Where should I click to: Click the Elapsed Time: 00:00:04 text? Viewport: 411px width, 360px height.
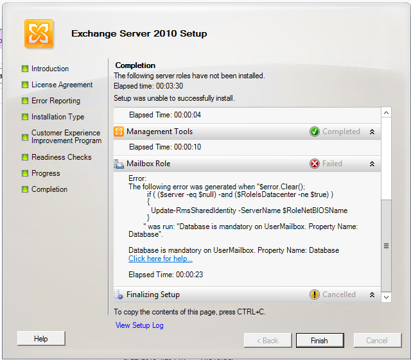coord(165,115)
